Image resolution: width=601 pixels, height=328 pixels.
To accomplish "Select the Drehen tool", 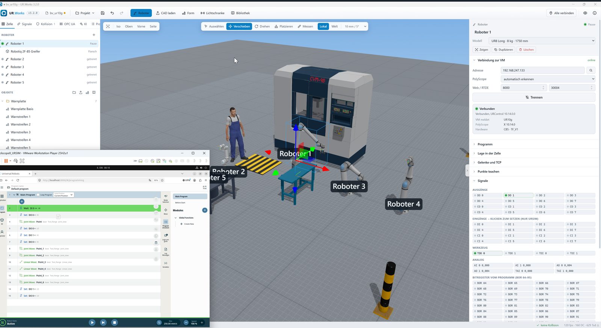I will 262,26.
